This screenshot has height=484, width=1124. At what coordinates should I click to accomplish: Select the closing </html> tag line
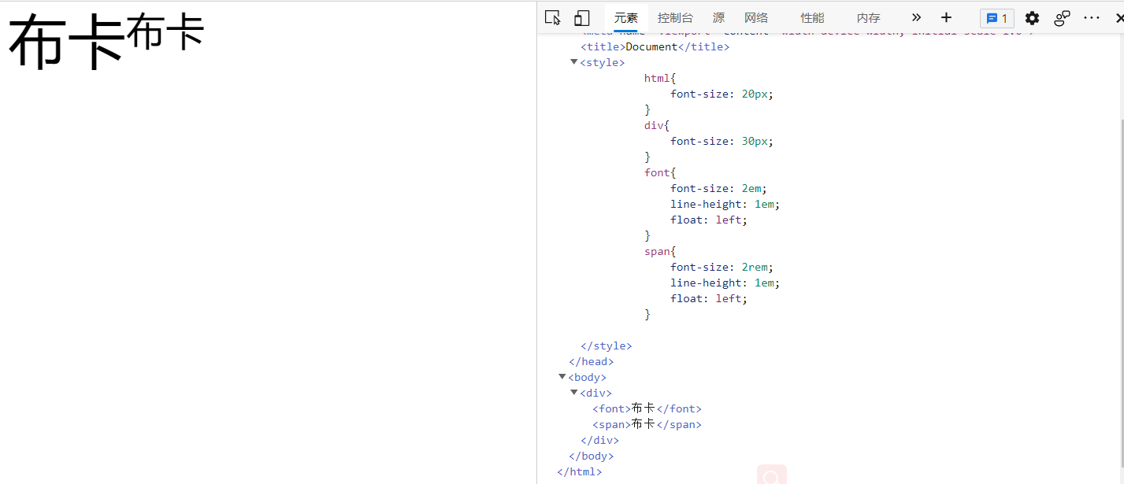coord(579,471)
